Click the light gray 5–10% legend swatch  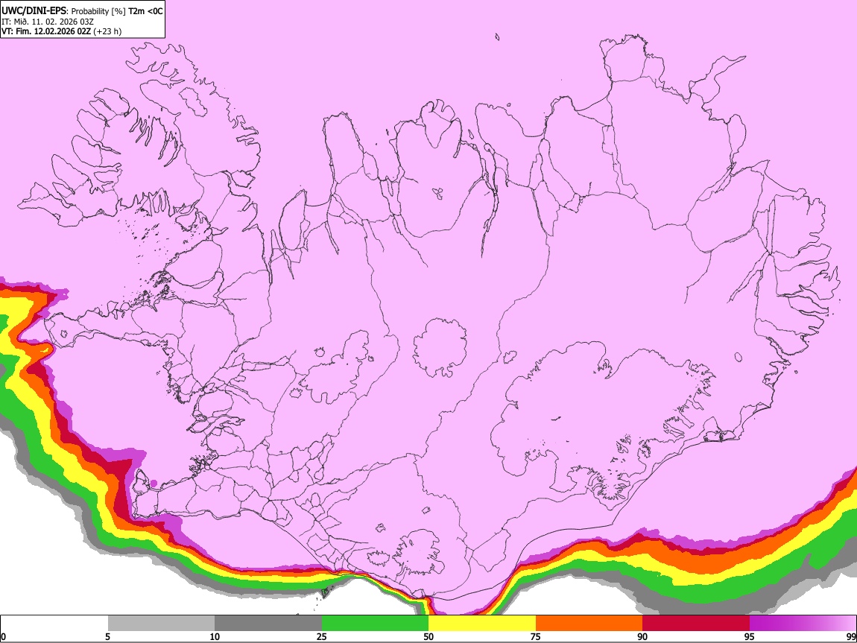161,624
